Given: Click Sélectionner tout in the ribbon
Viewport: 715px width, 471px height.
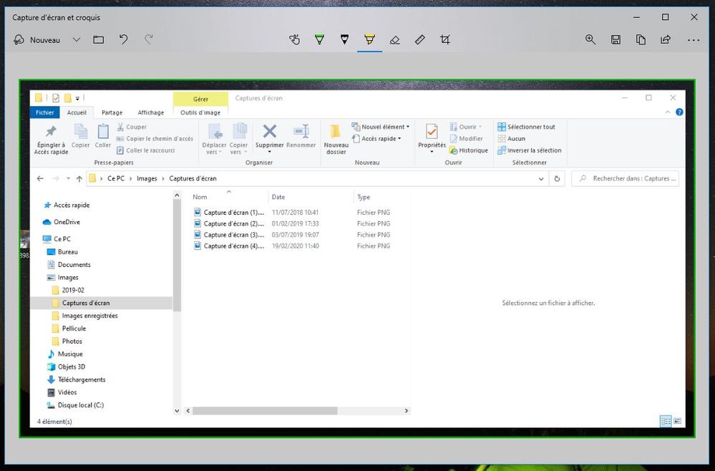Looking at the screenshot, I should (x=530, y=127).
